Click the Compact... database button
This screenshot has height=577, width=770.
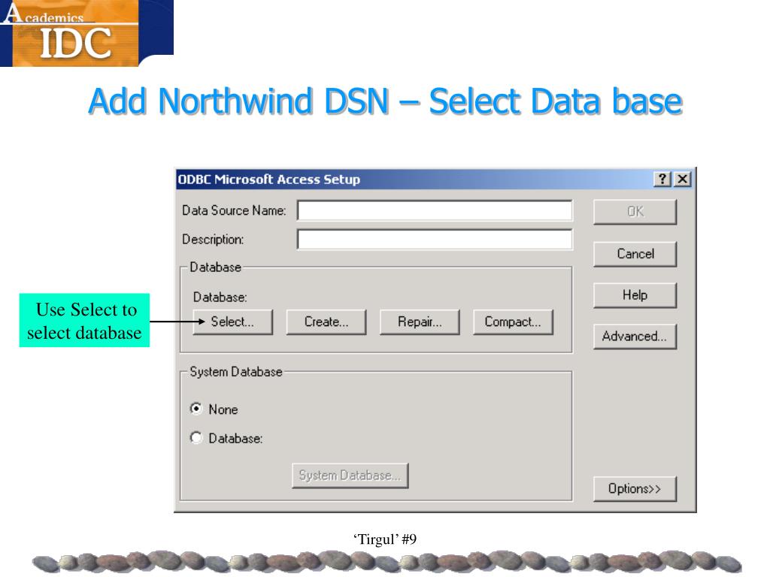coord(513,322)
